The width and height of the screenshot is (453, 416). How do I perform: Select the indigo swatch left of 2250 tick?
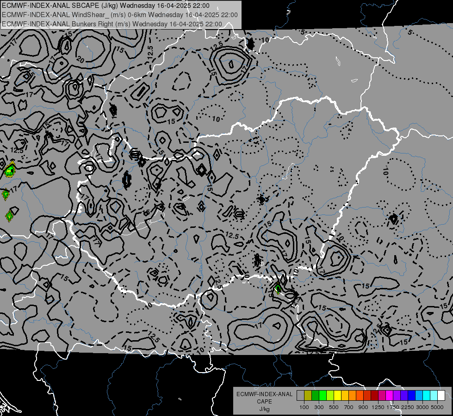coord(404,396)
